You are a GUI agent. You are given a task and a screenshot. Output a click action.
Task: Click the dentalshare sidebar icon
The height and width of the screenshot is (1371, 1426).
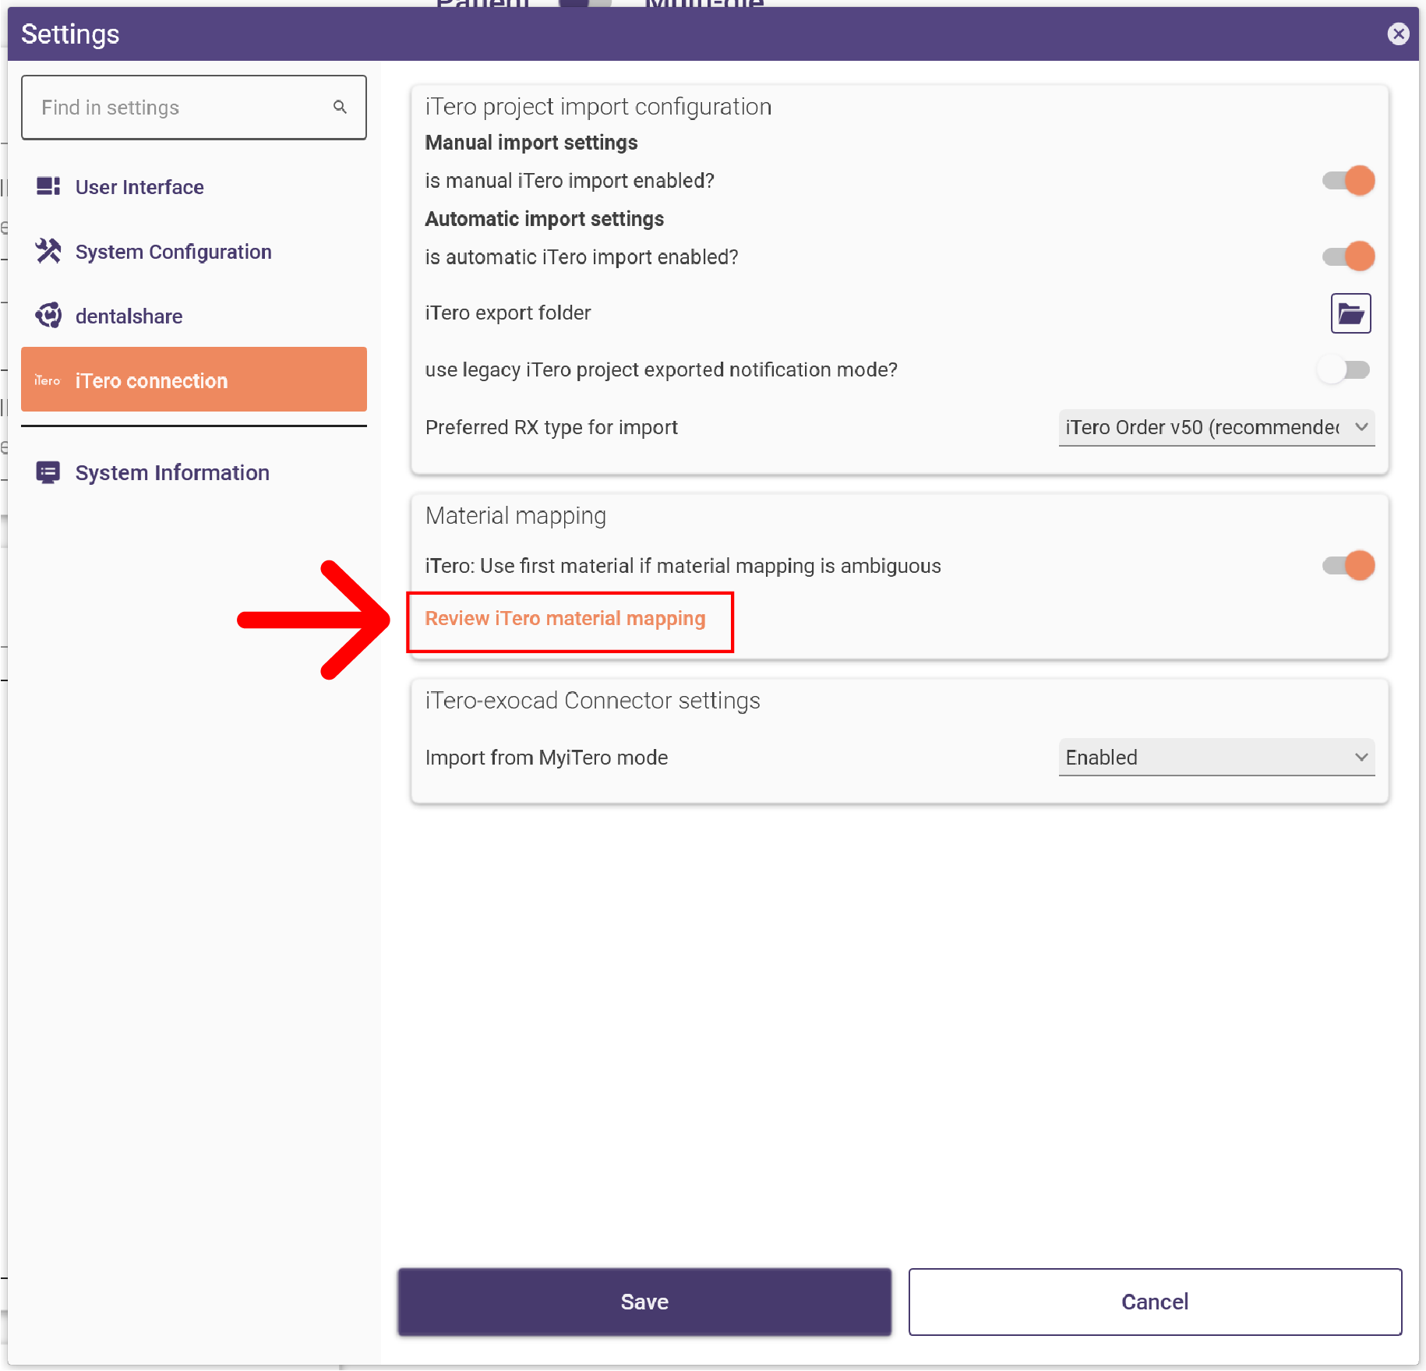click(48, 316)
